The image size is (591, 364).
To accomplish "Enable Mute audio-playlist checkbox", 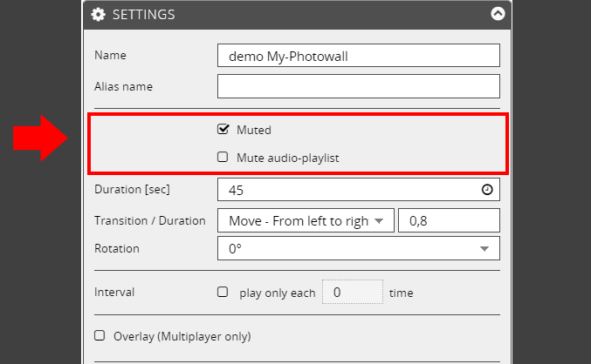I will pos(223,157).
